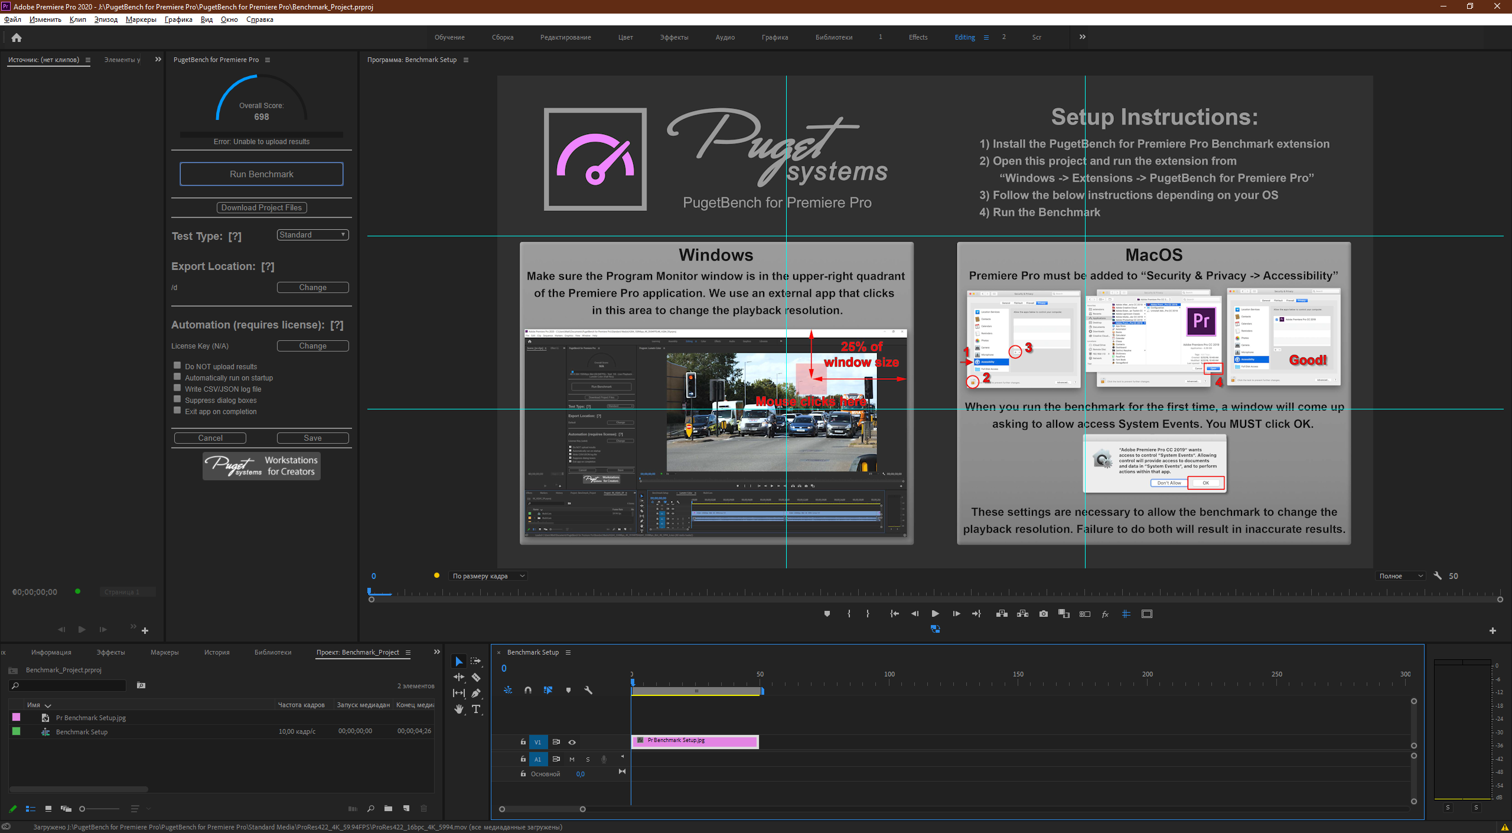Viewport: 1512px width, 833px height.
Task: Open the zoom level dropdown in Program Monitor
Action: tap(488, 576)
